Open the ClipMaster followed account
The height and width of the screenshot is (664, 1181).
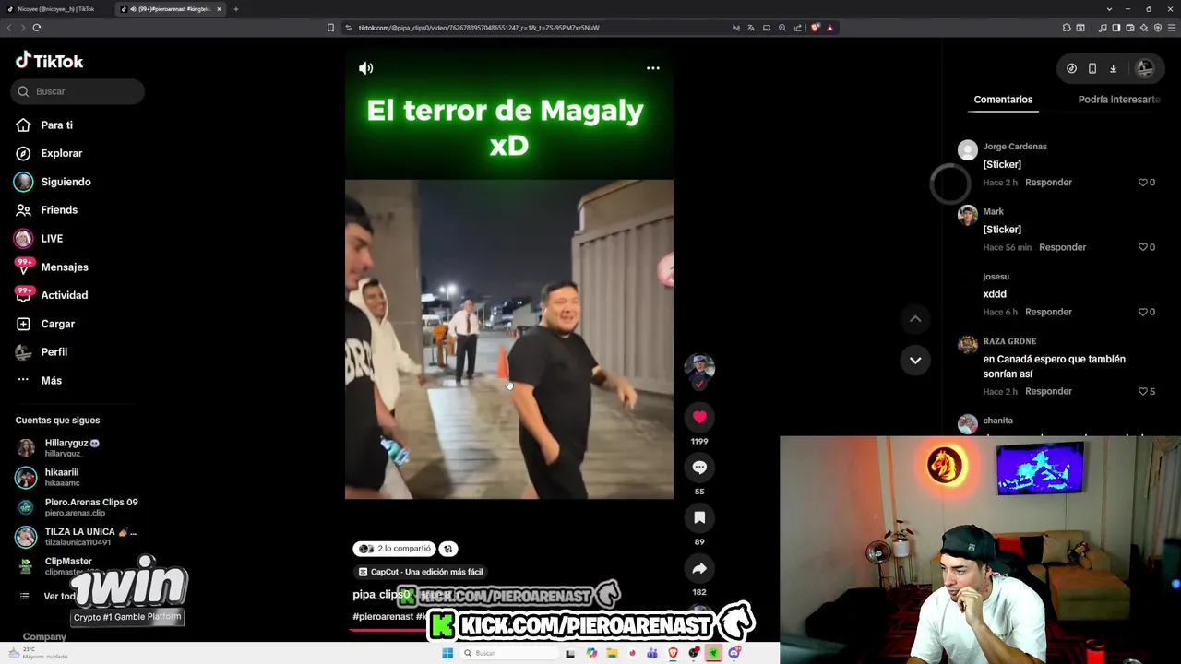(x=68, y=565)
